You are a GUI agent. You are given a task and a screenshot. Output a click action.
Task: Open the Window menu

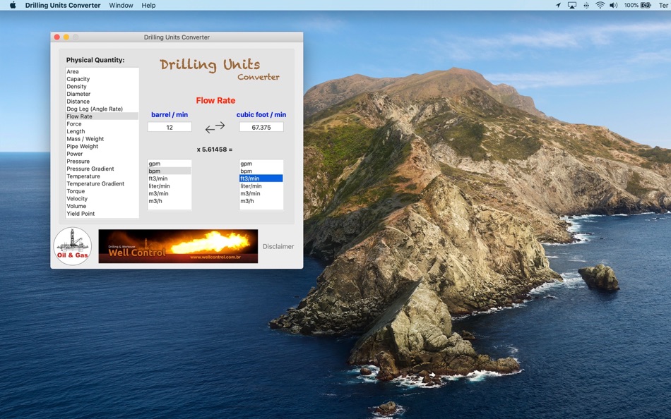pyautogui.click(x=121, y=5)
